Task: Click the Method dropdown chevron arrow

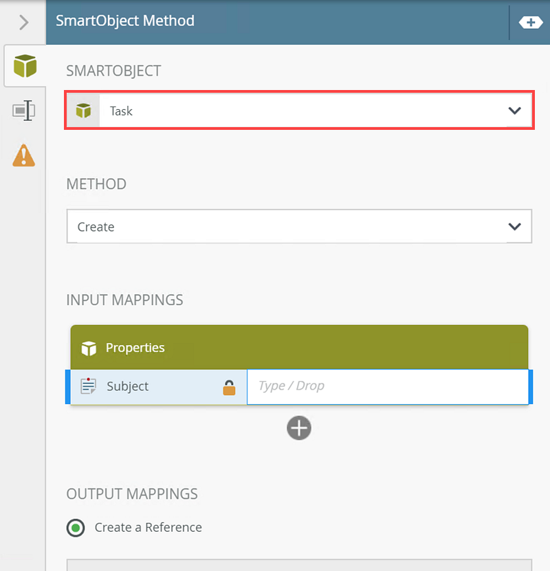Action: click(514, 227)
